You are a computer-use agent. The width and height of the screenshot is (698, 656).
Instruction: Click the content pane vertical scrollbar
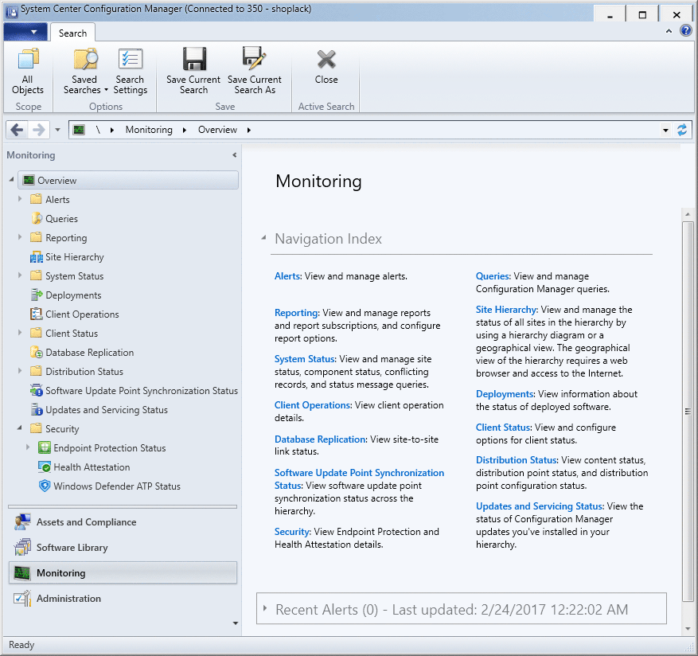click(x=688, y=411)
